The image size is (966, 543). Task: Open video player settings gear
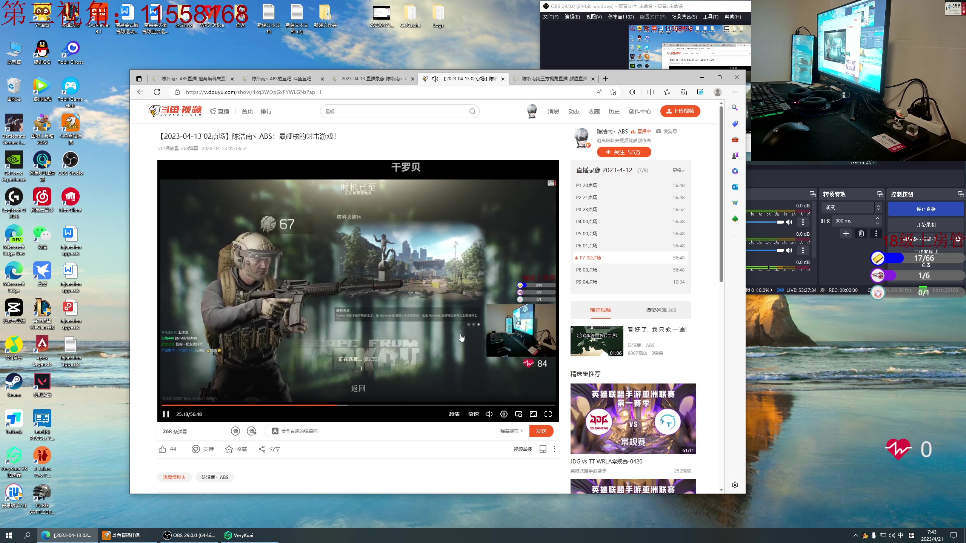point(504,414)
